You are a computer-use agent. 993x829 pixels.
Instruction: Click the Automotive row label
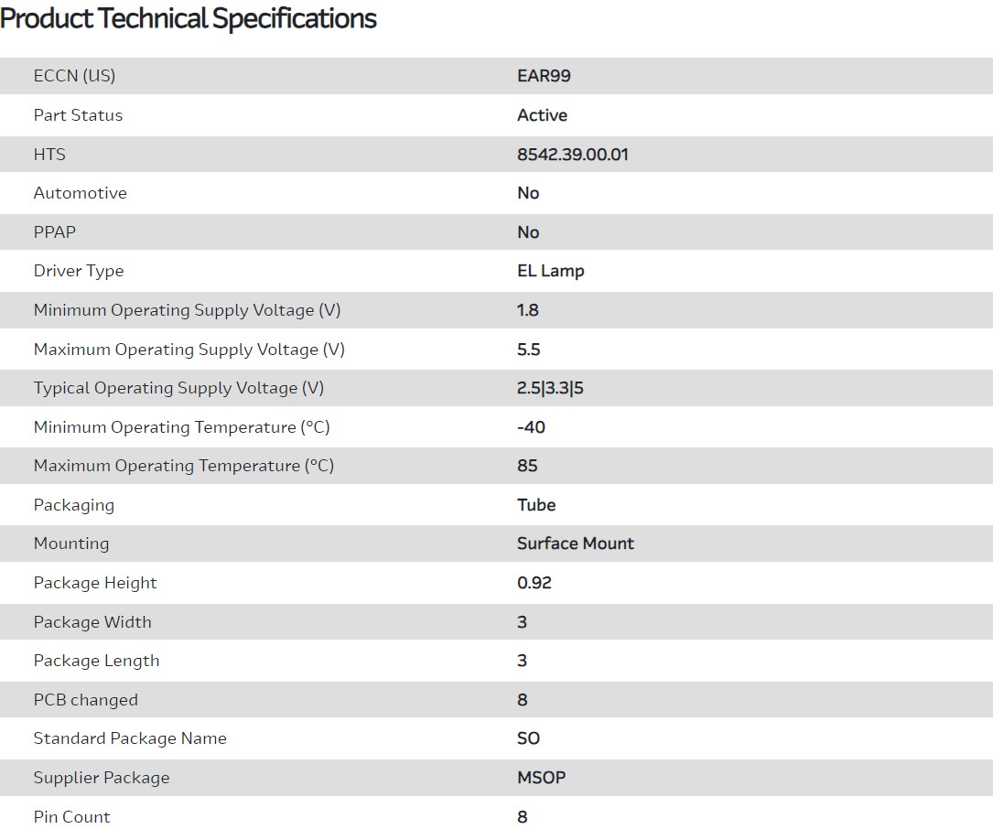80,193
